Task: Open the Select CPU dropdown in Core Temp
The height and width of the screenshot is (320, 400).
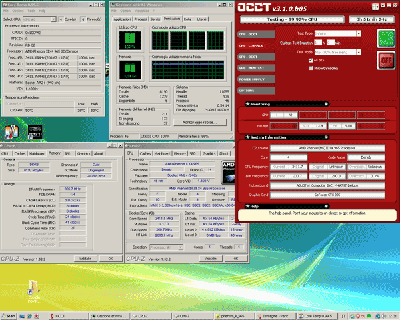Action: pyautogui.click(x=53, y=19)
